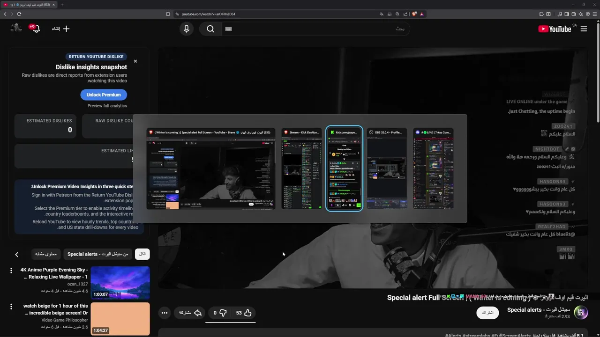Open the share page icon in address bar

[x=405, y=14]
